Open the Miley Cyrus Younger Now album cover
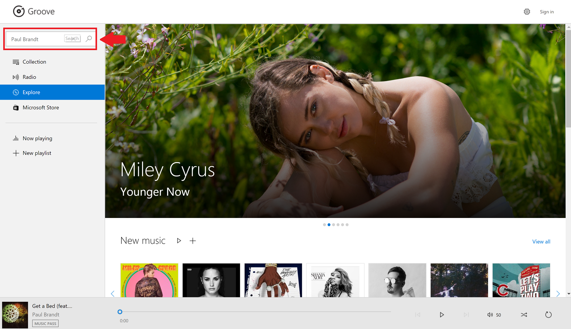This screenshot has width=571, height=329. tap(149, 280)
